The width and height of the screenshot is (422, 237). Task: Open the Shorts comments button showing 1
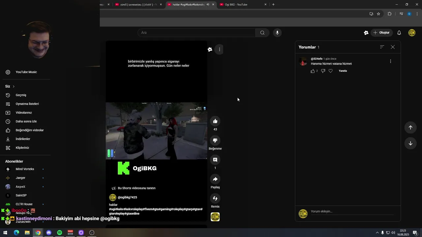pos(215,160)
